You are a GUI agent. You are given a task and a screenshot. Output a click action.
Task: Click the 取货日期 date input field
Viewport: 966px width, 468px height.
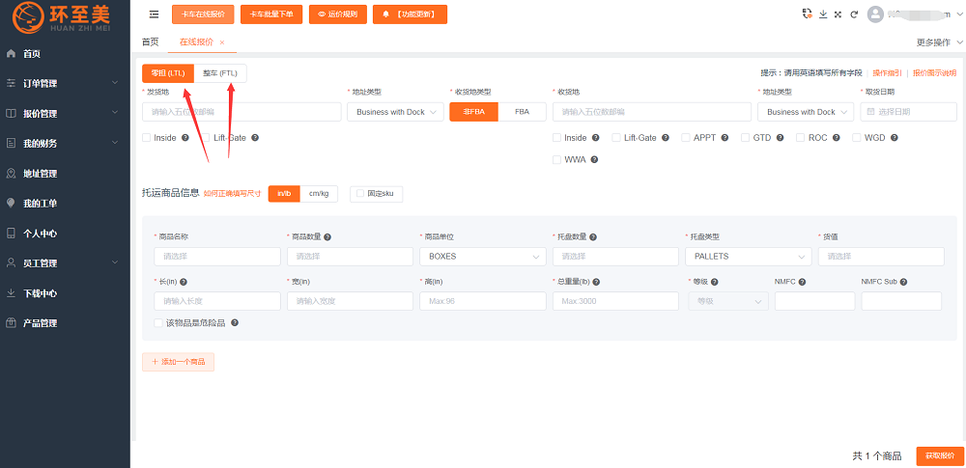[901, 112]
